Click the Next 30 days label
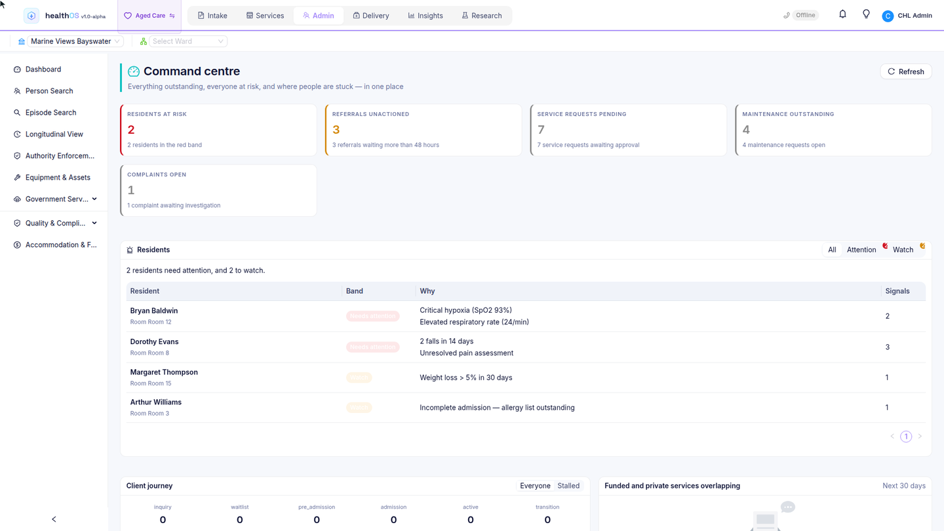The height and width of the screenshot is (531, 944). click(904, 486)
